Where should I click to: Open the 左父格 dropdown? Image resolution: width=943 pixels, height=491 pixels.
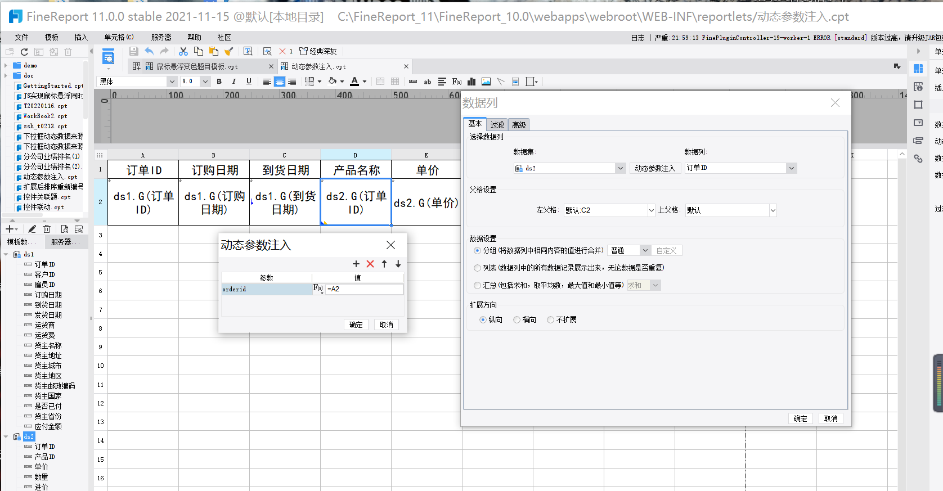pos(652,210)
